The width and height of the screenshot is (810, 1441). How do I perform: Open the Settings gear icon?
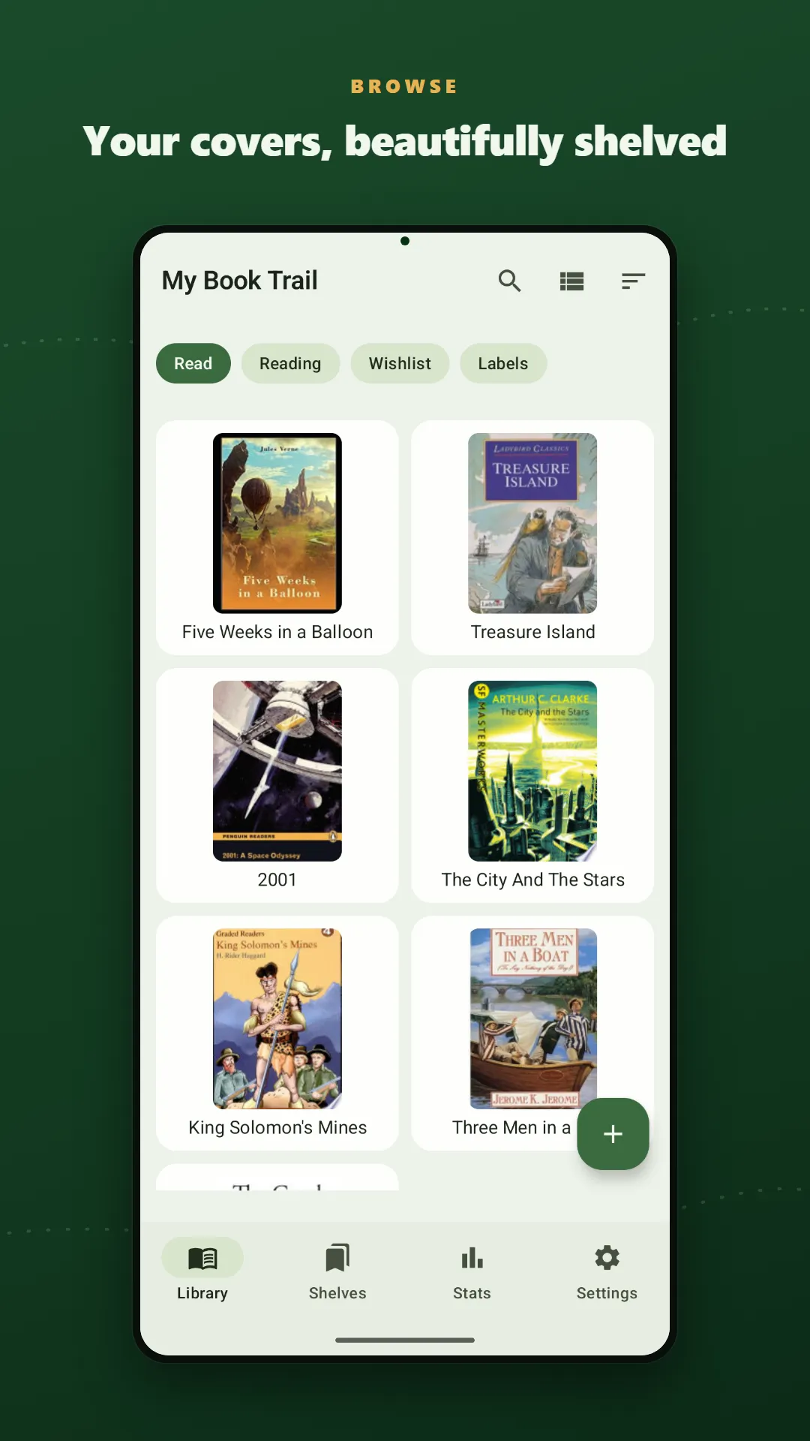coord(607,1258)
